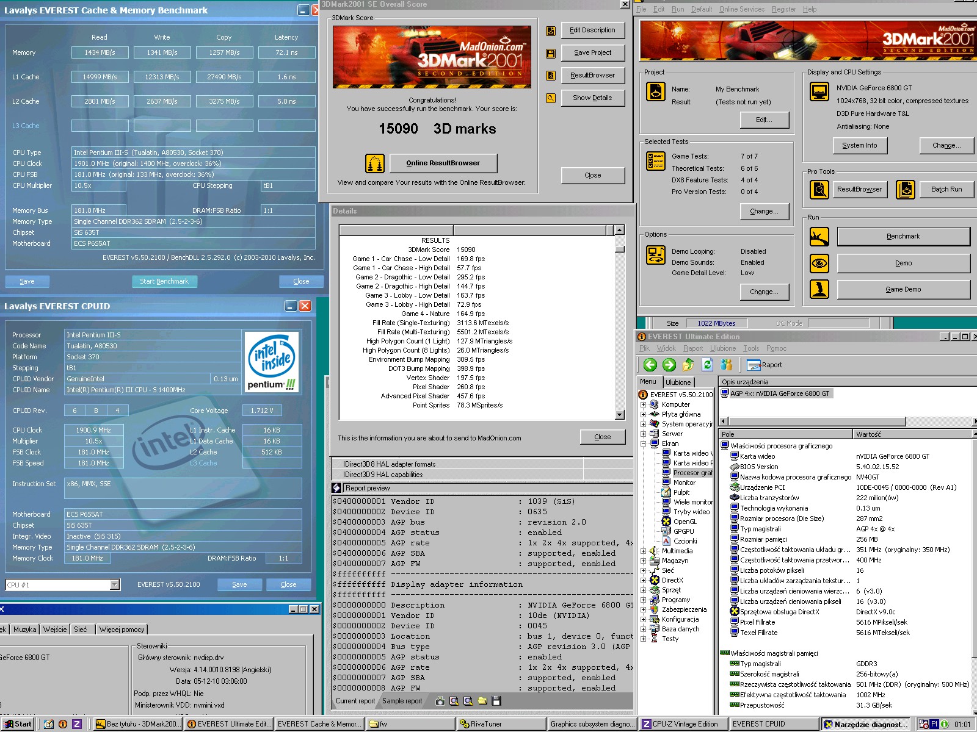Click Start Benchmark in Cache & Memory window
This screenshot has width=977, height=732.
[164, 281]
